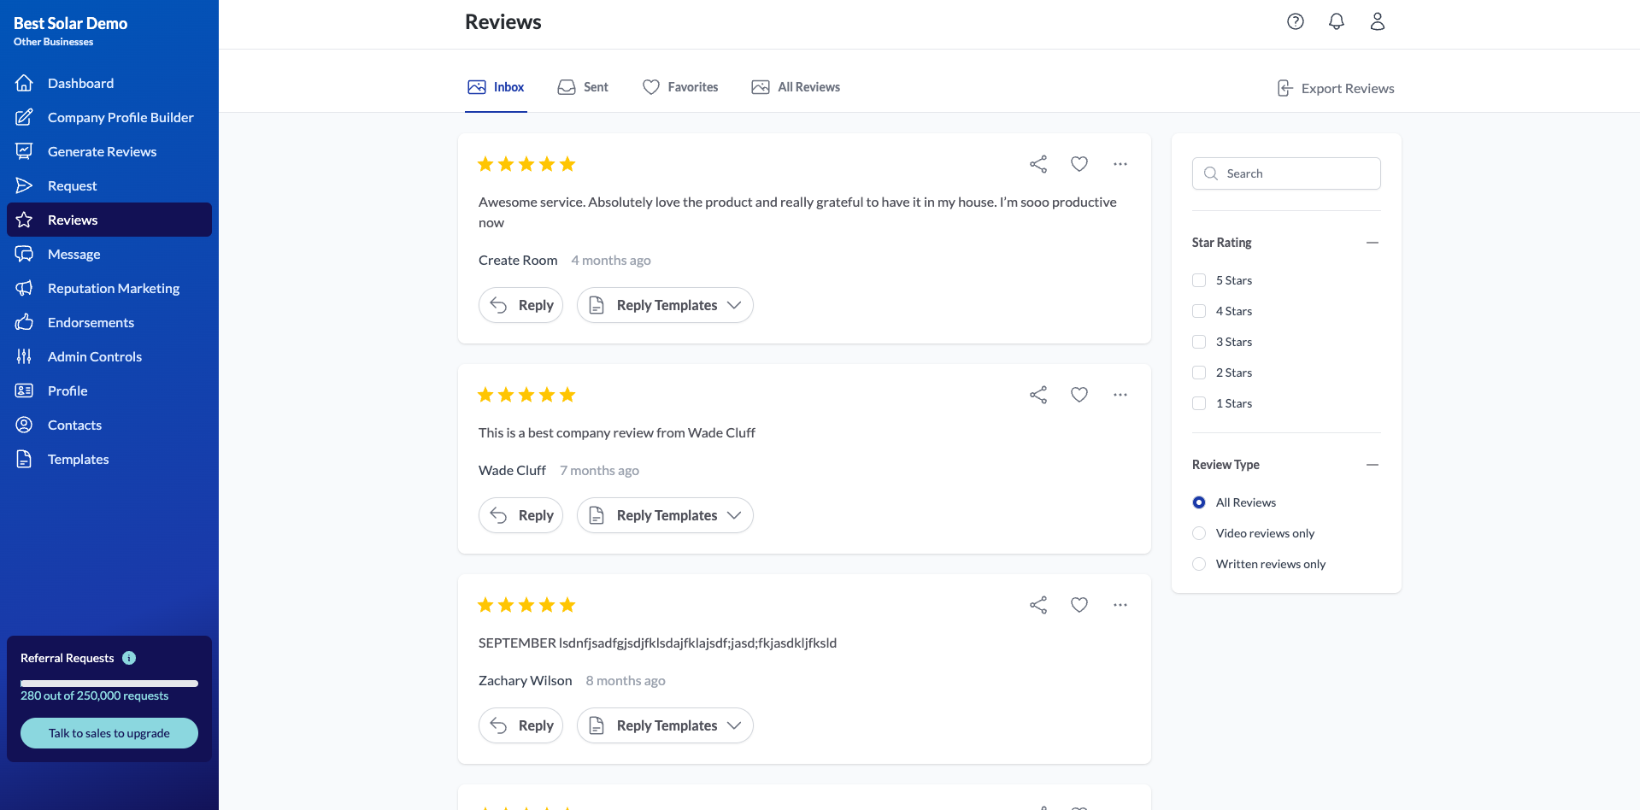Open the help question mark icon

pos(1295,21)
